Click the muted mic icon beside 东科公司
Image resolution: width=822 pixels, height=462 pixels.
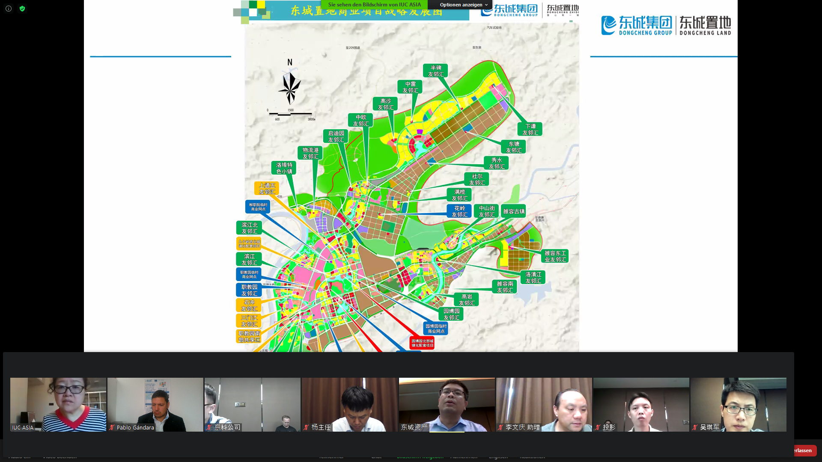[209, 427]
